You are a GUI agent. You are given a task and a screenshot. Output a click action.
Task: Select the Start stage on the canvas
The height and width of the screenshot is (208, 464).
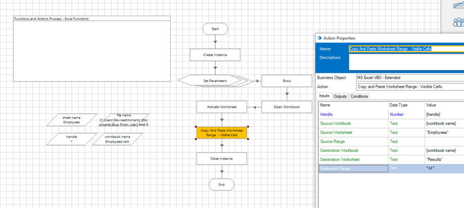point(215,29)
